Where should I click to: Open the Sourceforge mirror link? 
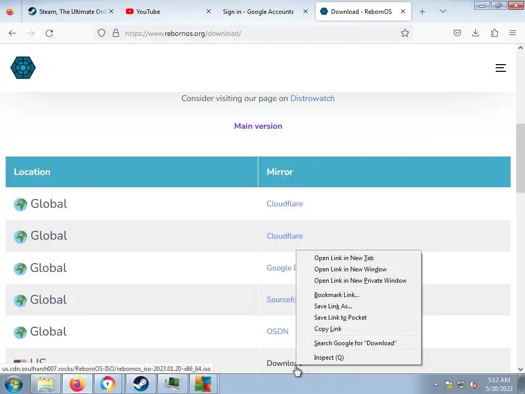[x=281, y=300]
